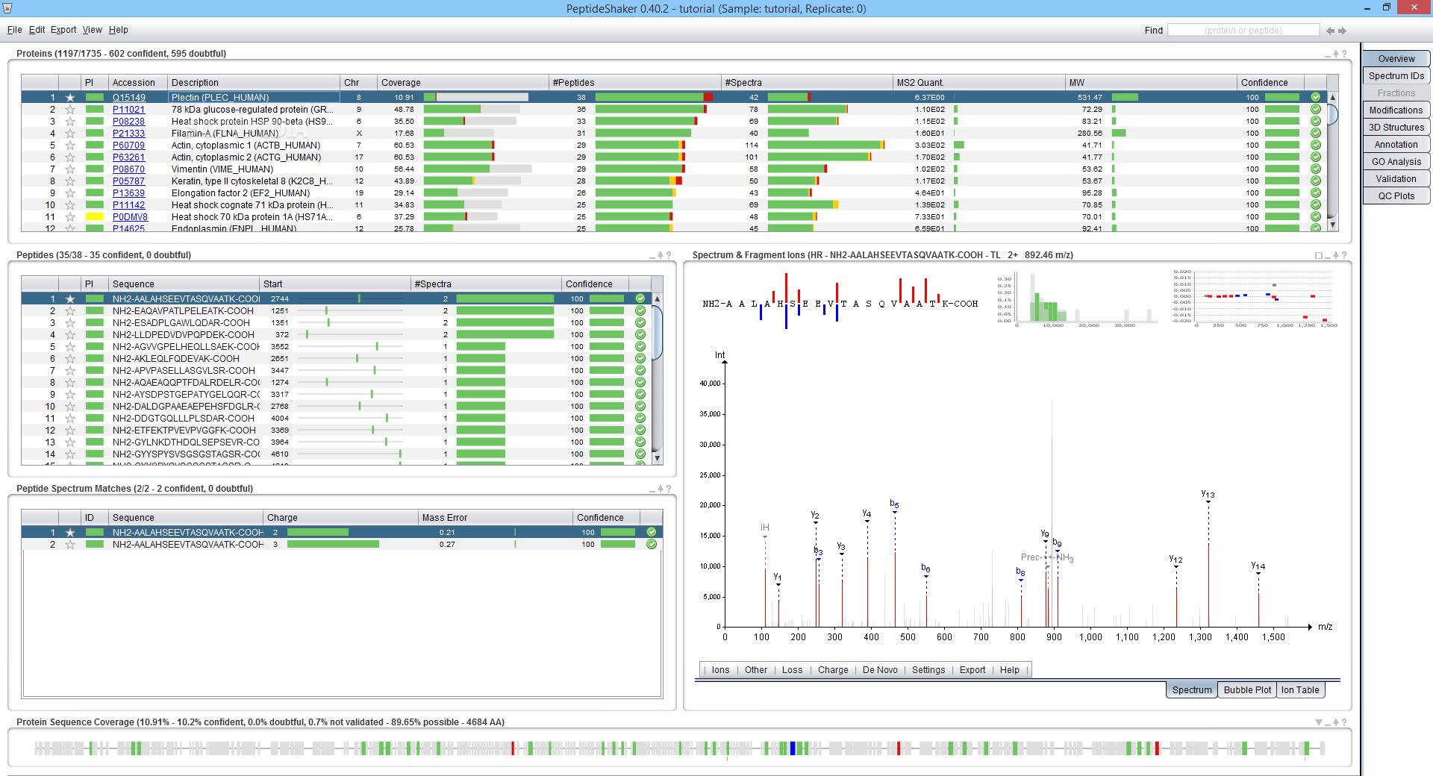Maximize the Spectrum & Fragment Ions panel
Image resolution: width=1433 pixels, height=776 pixels.
pos(1319,255)
